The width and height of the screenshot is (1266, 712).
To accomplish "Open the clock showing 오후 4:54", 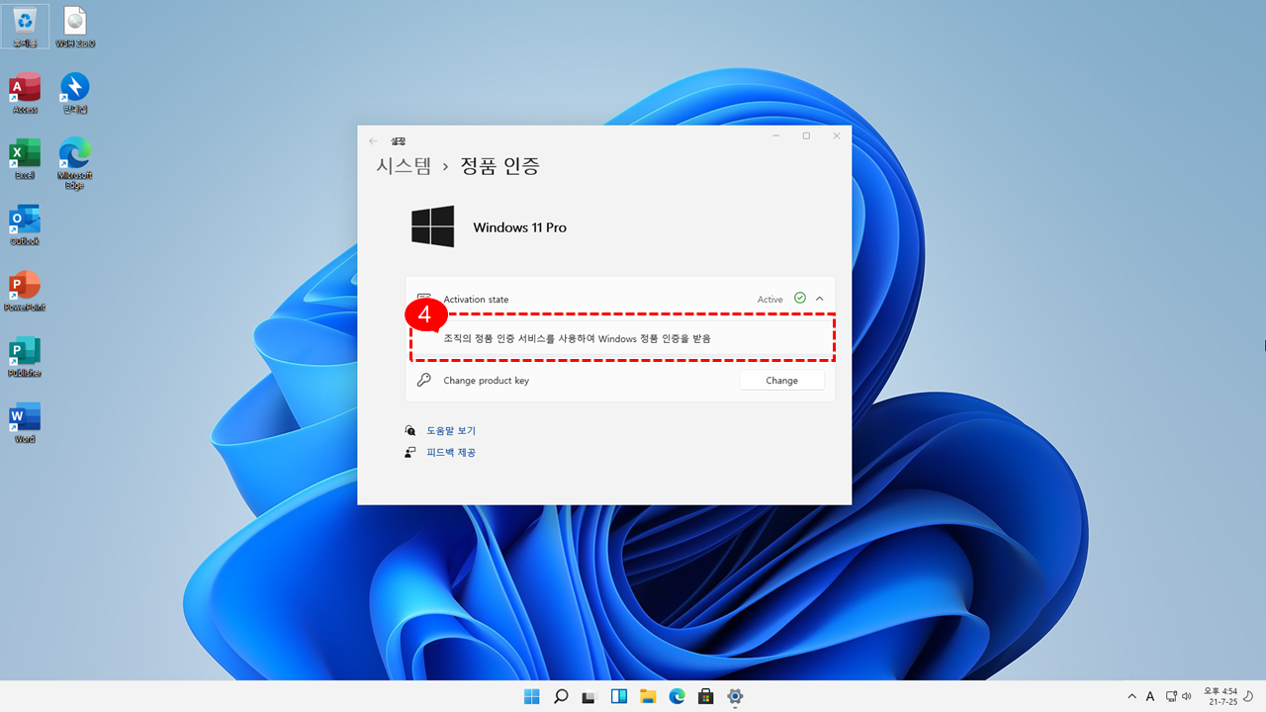I will [1221, 696].
